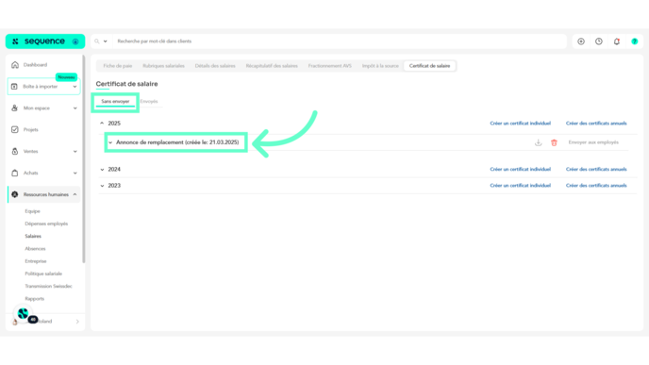Click the Ventes money bag icon
The width and height of the screenshot is (649, 365).
point(15,151)
